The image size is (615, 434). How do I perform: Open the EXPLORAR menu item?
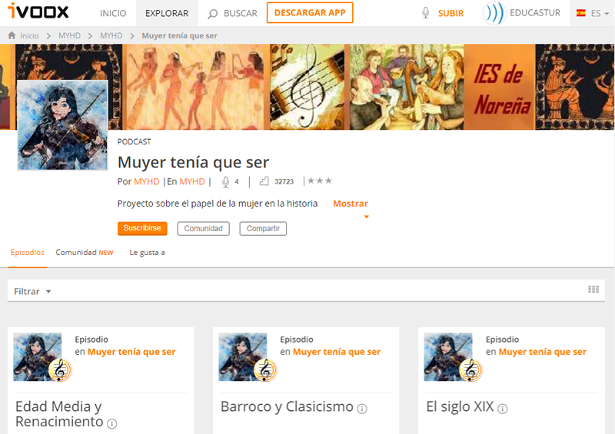(167, 13)
